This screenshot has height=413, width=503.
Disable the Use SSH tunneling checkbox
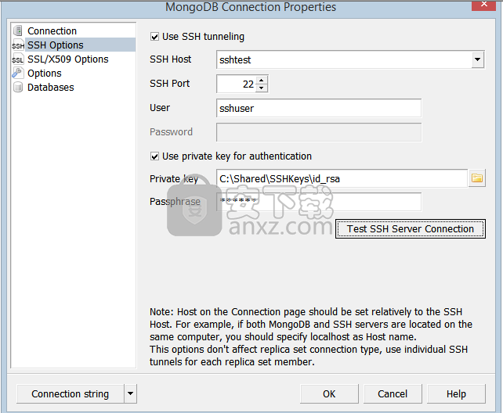[x=154, y=37]
